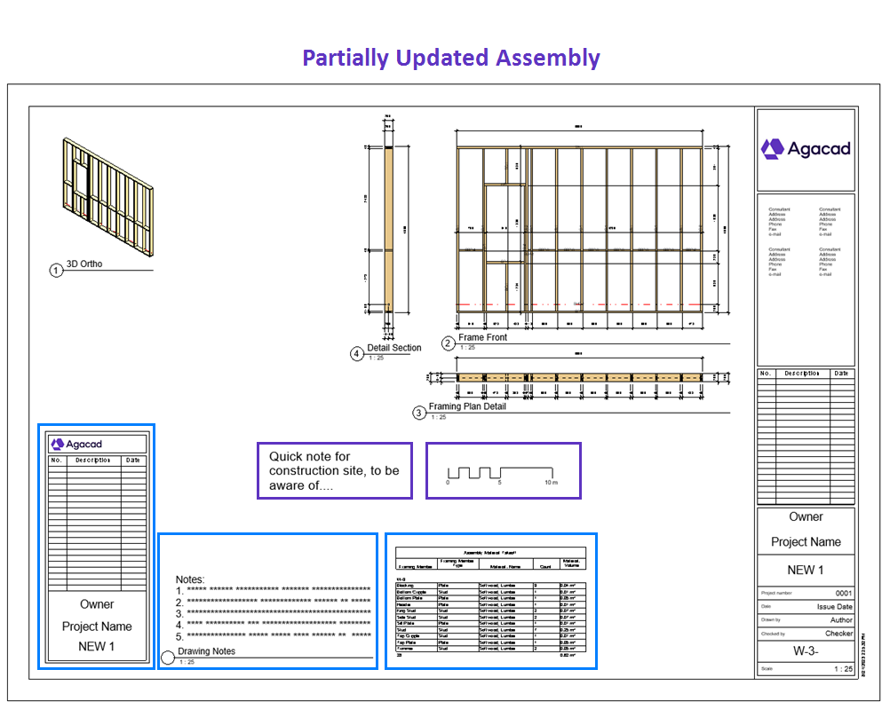The image size is (890, 709).
Task: Click the empty Drawing Notes view circle
Action: [168, 658]
